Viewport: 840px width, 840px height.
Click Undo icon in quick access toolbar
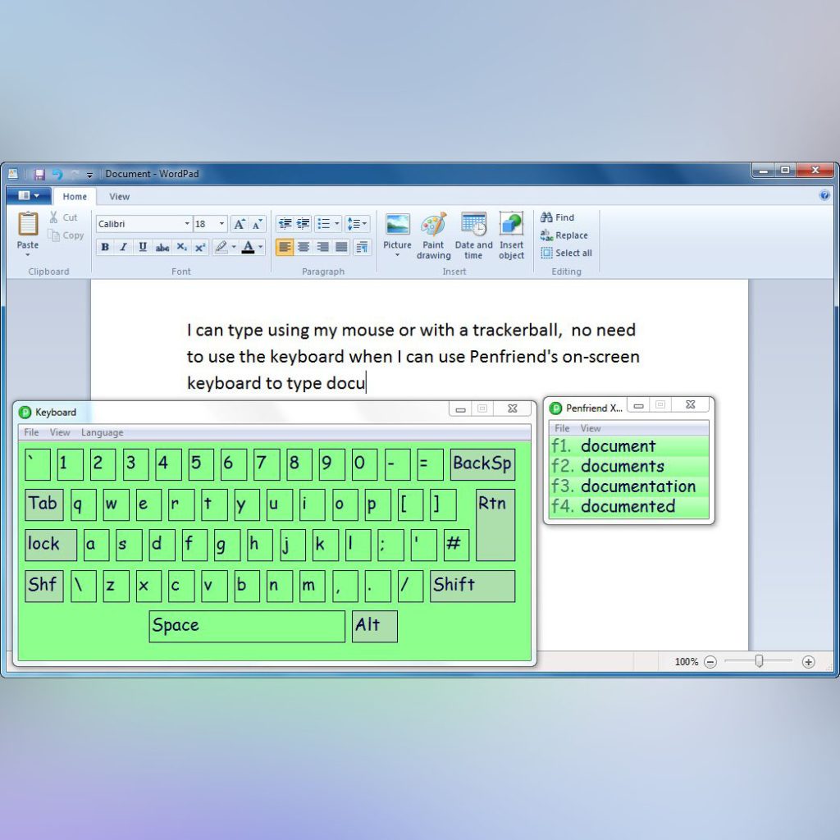57,174
